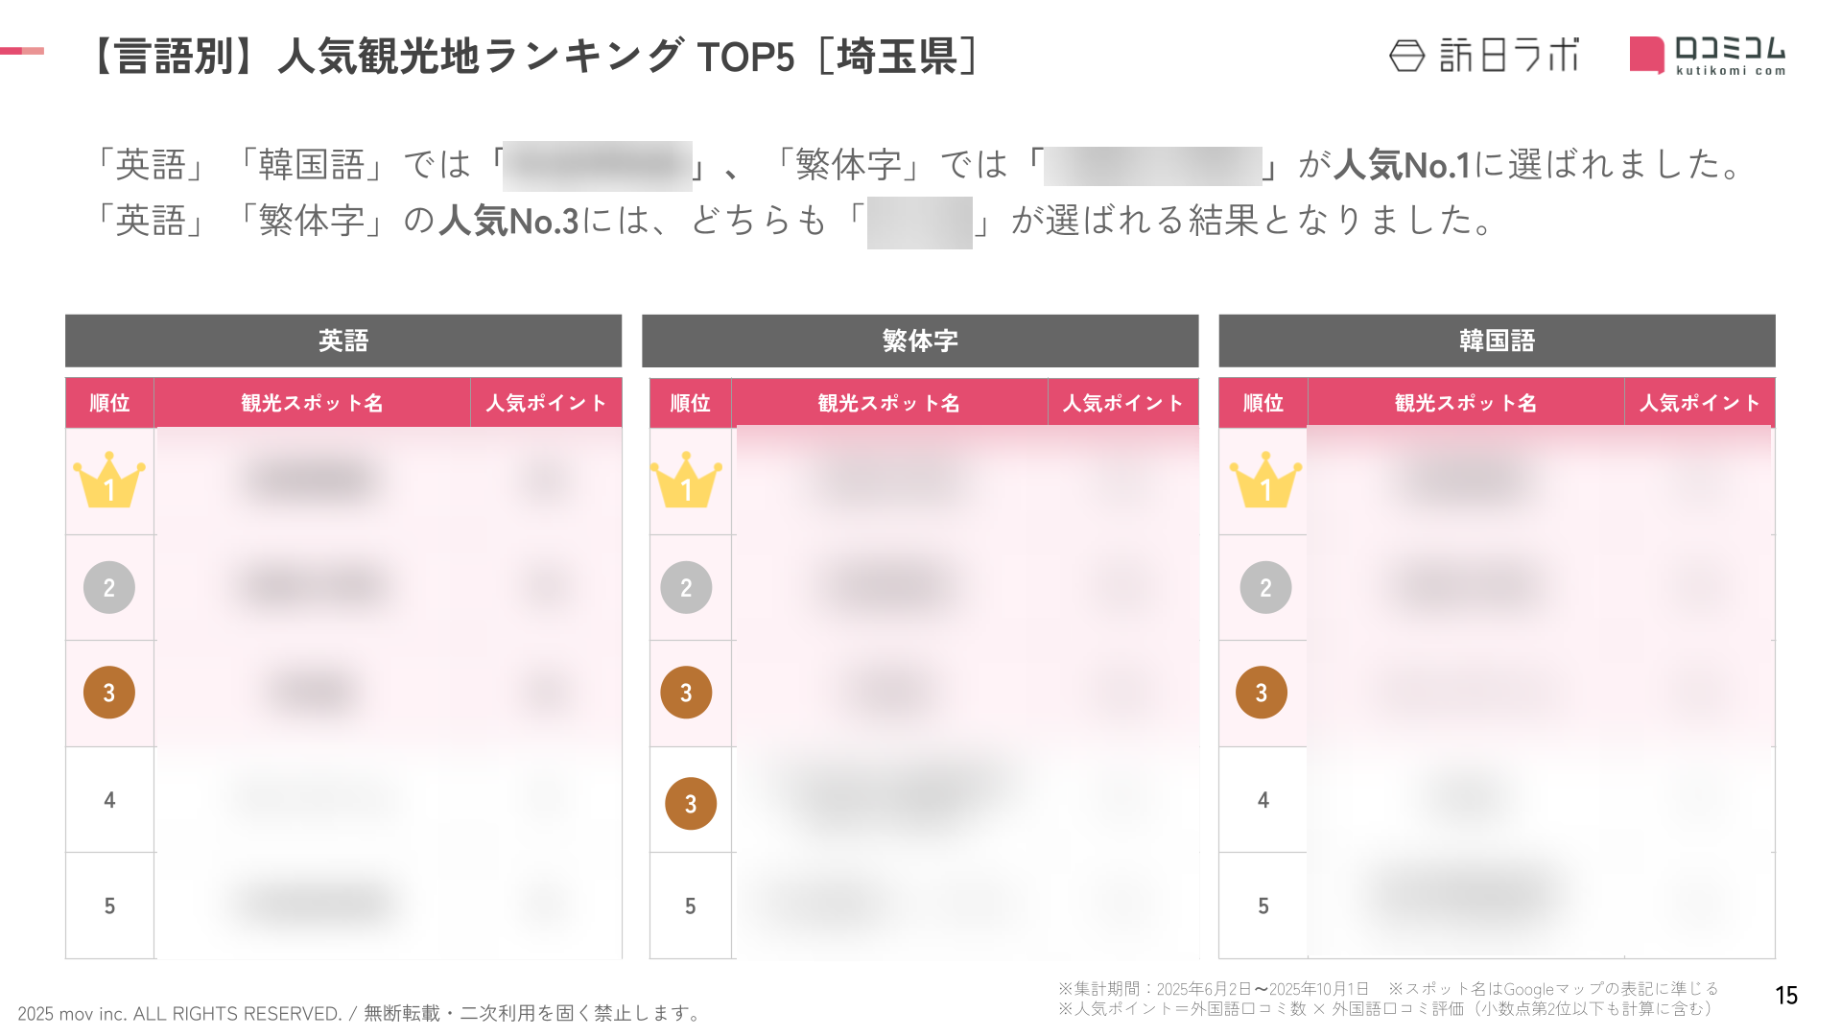1841x1036 pixels.
Task: Select the silver rank 2 badge under 英語
Action: [109, 587]
